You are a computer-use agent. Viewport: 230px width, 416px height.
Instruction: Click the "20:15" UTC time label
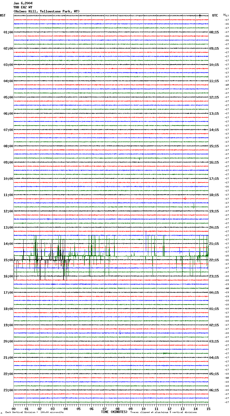pyautogui.click(x=214, y=228)
